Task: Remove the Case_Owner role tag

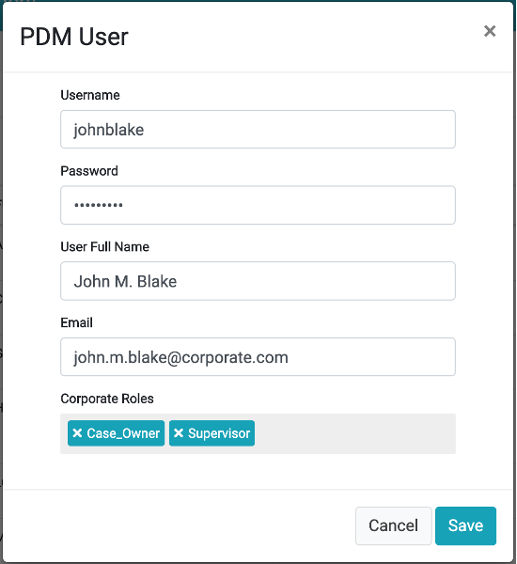Action: click(x=77, y=432)
